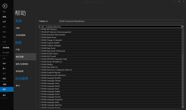The image size is (186, 110).
Task: Select EPLAN Language Czech row
Action: point(110,83)
